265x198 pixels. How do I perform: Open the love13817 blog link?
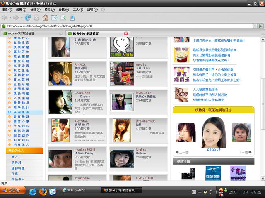[143, 93]
